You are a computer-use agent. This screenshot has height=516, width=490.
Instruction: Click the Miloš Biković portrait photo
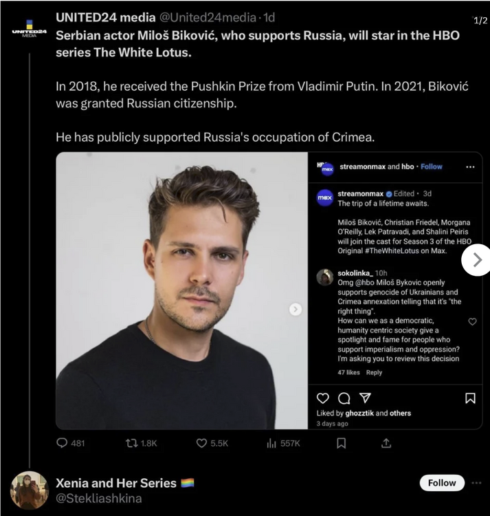182,289
